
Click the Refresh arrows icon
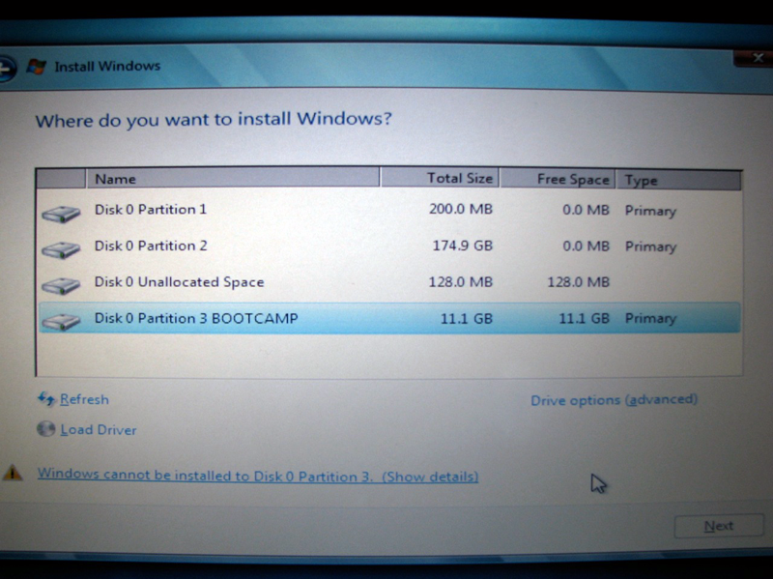[46, 398]
